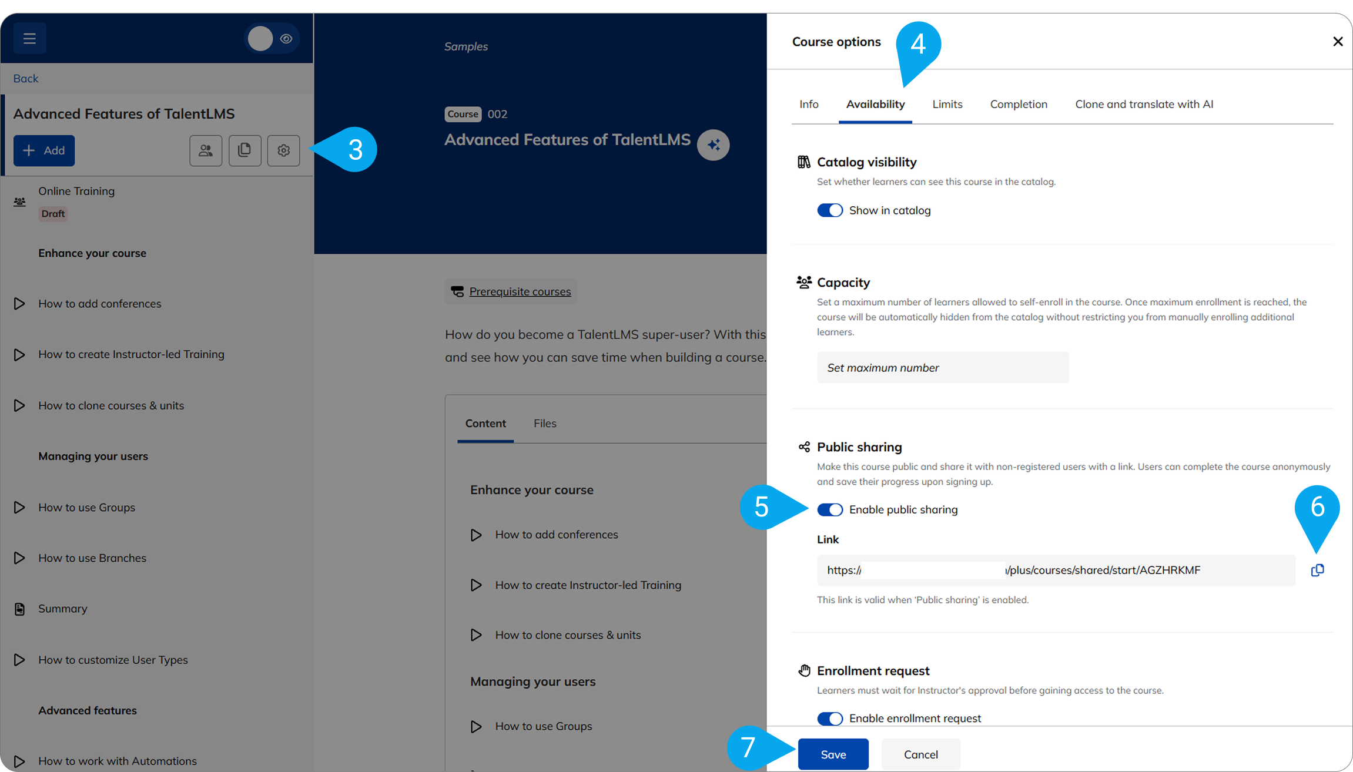
Task: Click the Advanced Features of TalentLMS sidebar title
Action: [x=124, y=113]
